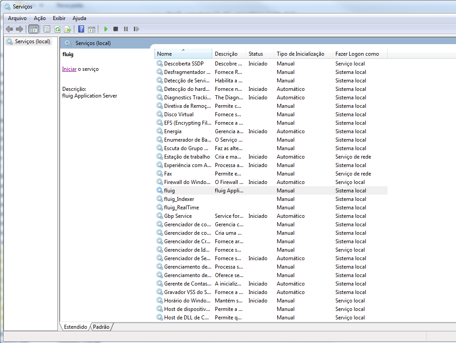Viewport: 456px width, 343px height.
Task: Select the Desfragmentador service row
Action: pos(271,72)
